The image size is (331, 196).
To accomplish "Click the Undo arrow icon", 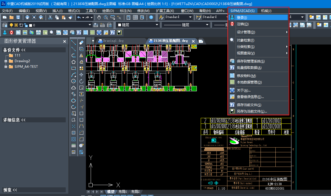I will (79, 17).
